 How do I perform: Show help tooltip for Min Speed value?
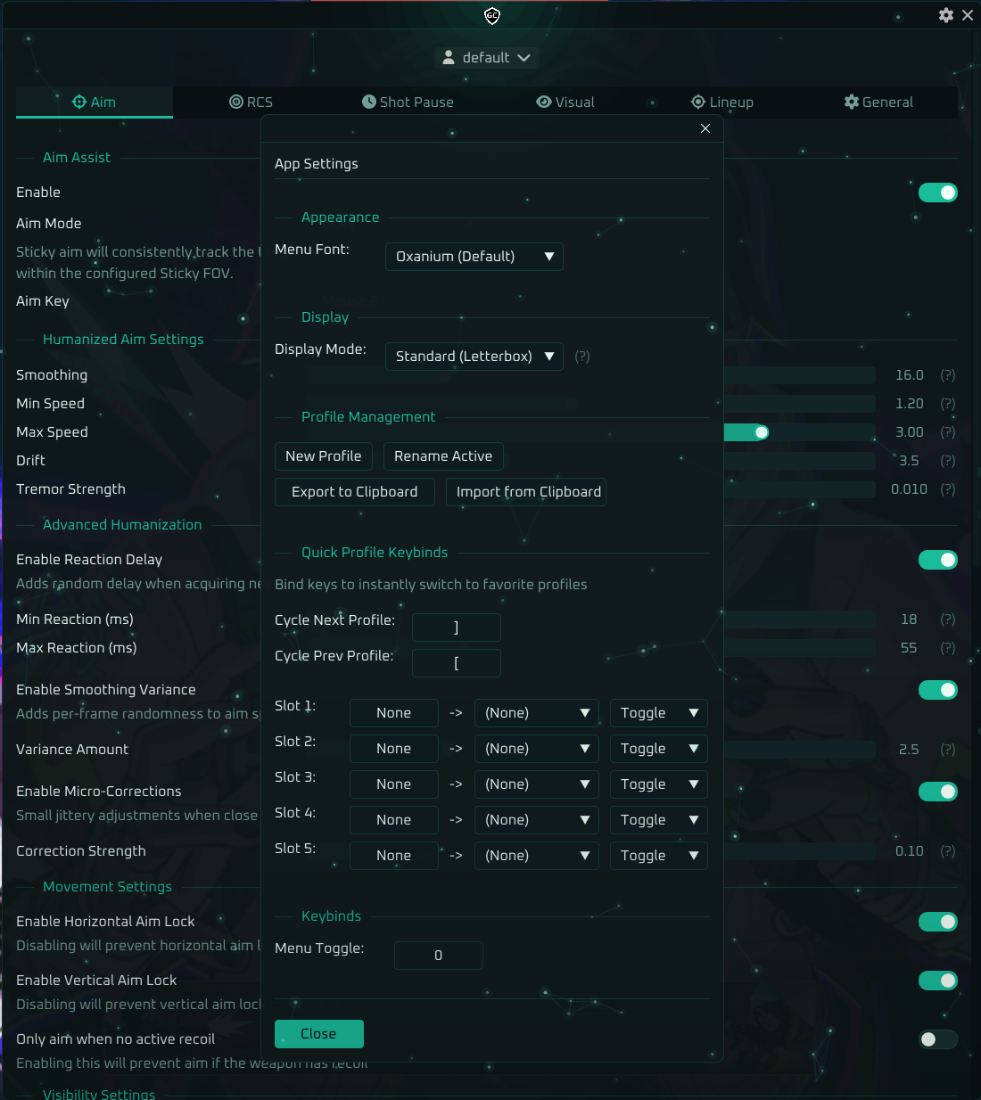coord(948,404)
